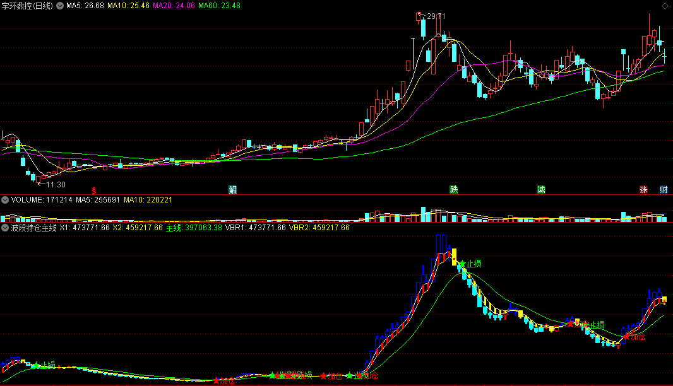Image resolution: width=673 pixels, height=386 pixels.
Task: Click the X1: 473771.66 value
Action: pyautogui.click(x=85, y=228)
